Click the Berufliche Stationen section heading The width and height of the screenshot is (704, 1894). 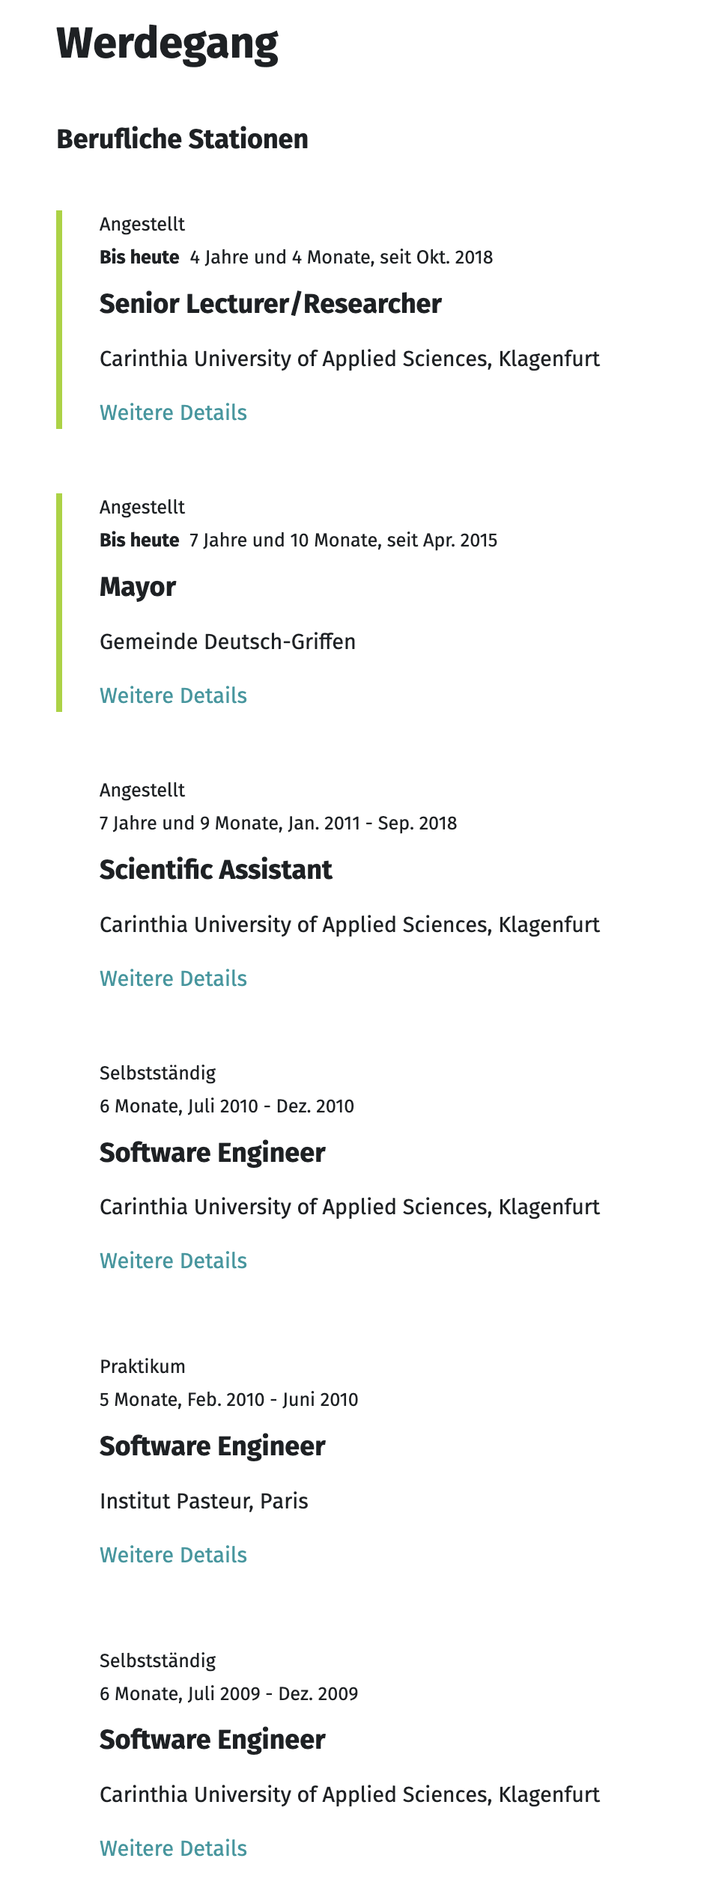click(x=183, y=139)
